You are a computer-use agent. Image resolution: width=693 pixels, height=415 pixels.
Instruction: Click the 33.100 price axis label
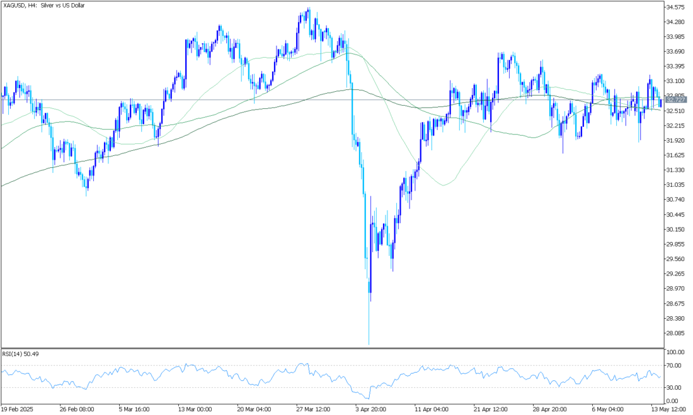click(x=676, y=81)
